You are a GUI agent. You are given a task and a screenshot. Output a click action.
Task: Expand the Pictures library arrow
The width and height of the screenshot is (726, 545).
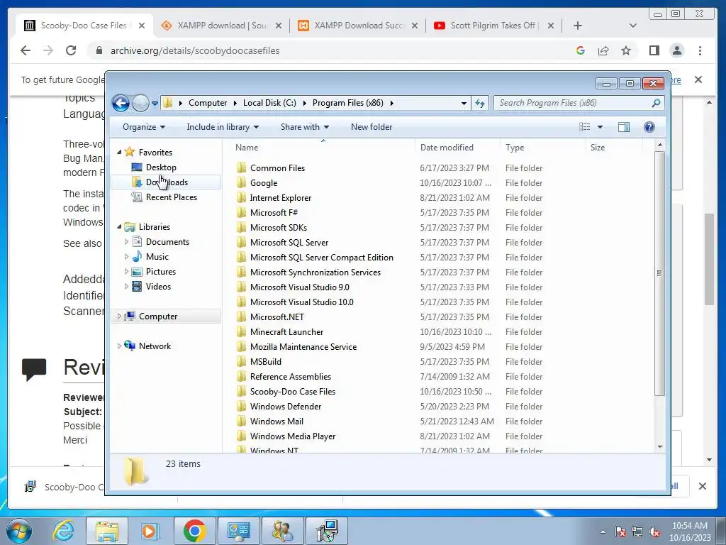126,272
